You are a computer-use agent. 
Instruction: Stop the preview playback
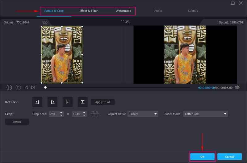18,87
